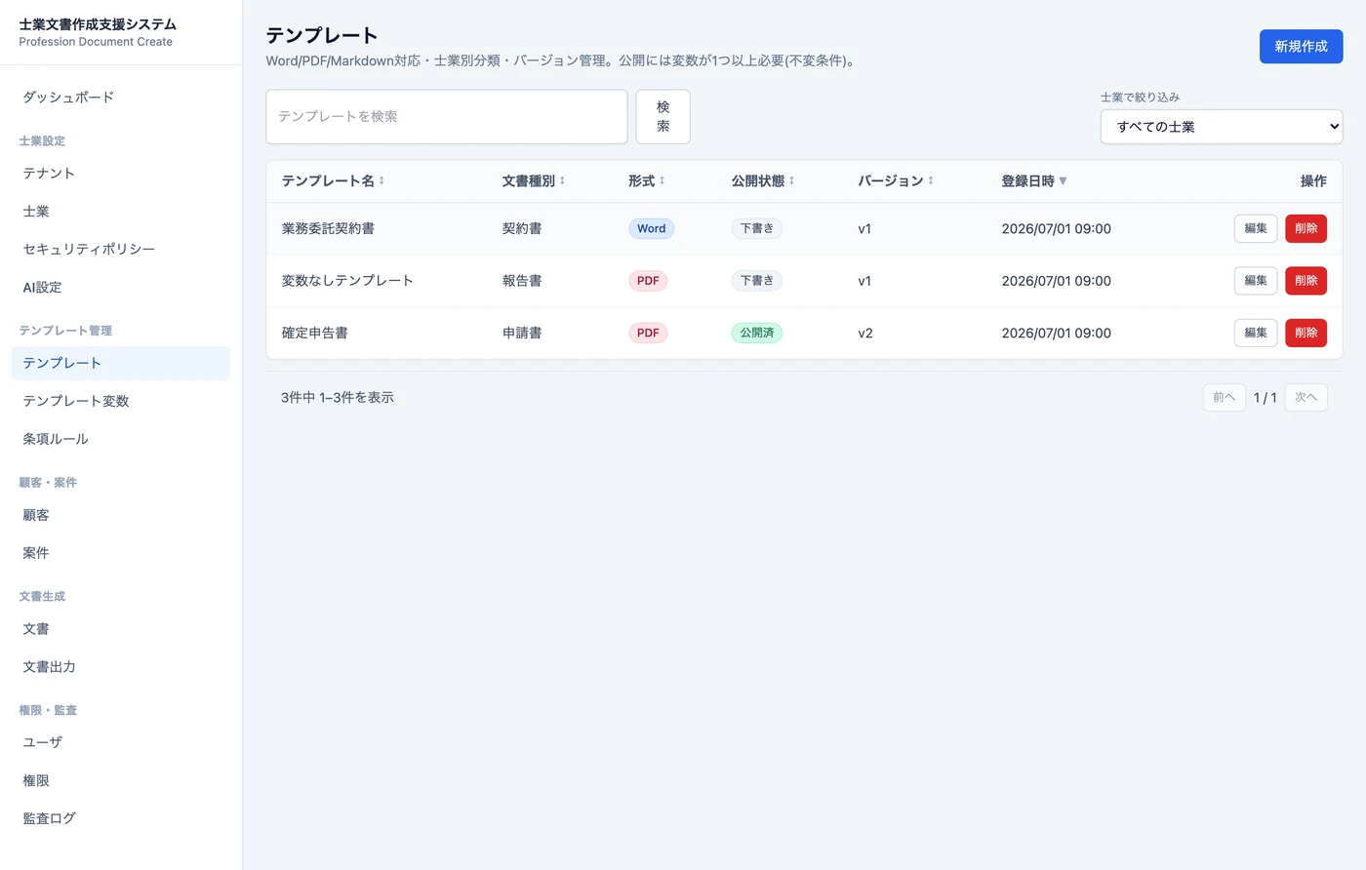Open 監査ログ in the sidebar
Viewport: 1366px width, 870px height.
click(121, 818)
